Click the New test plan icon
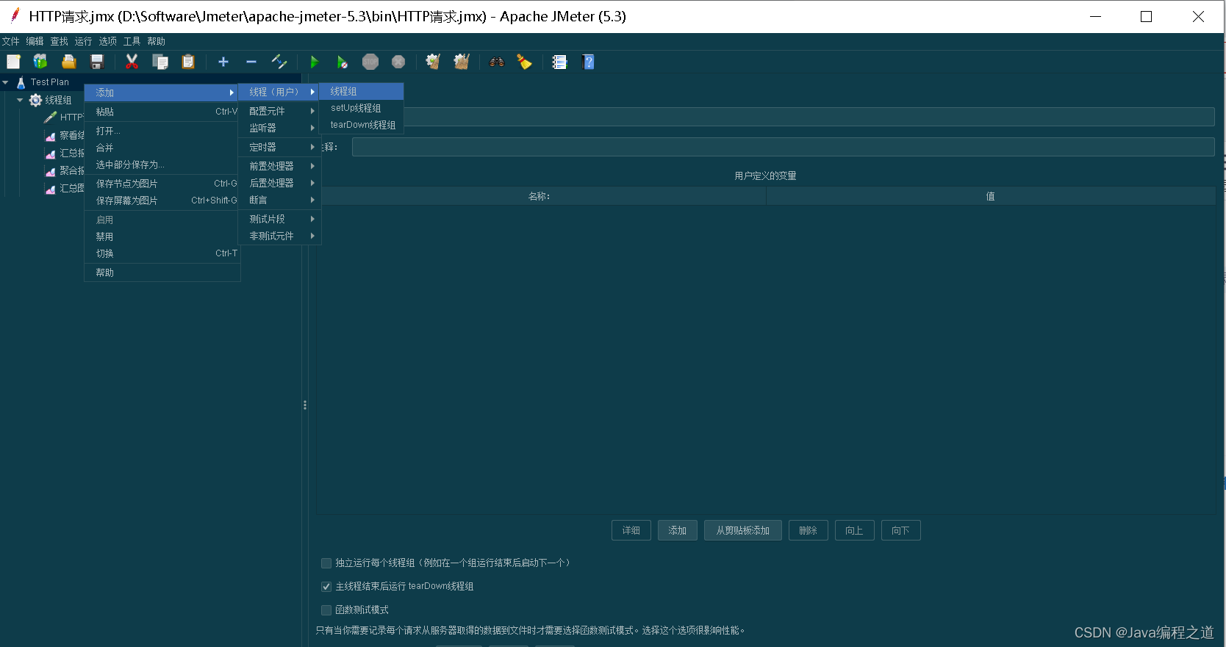The image size is (1226, 647). [13, 62]
